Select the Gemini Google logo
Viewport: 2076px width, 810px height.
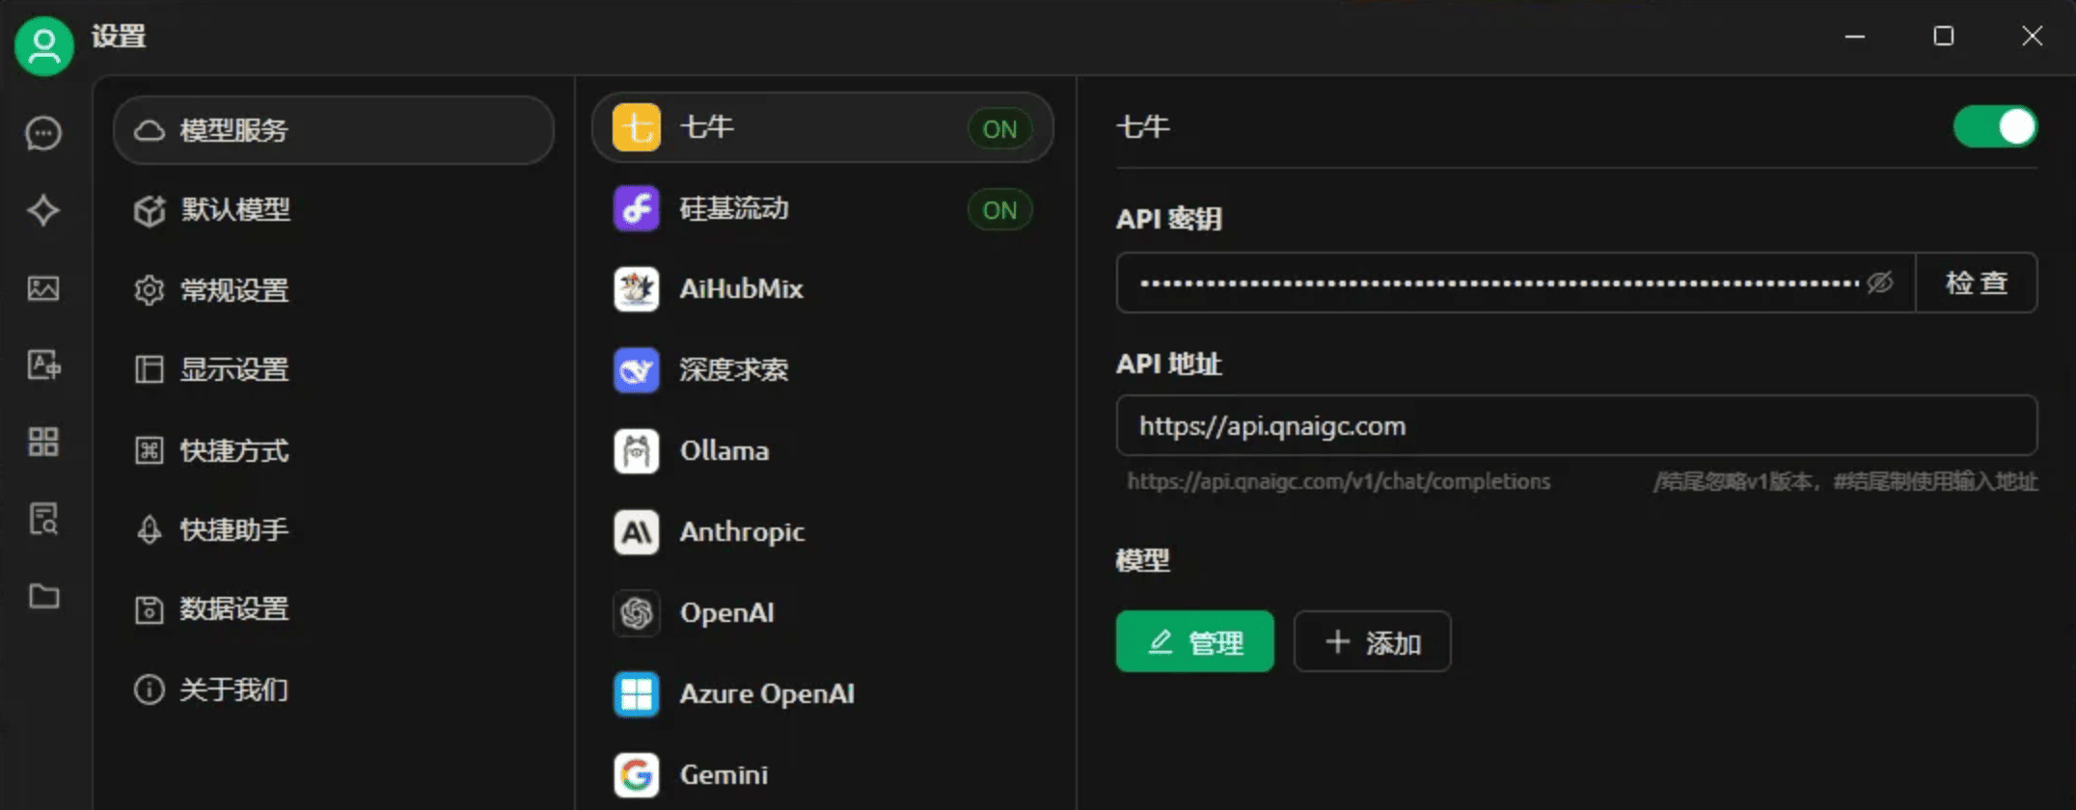[x=637, y=775]
